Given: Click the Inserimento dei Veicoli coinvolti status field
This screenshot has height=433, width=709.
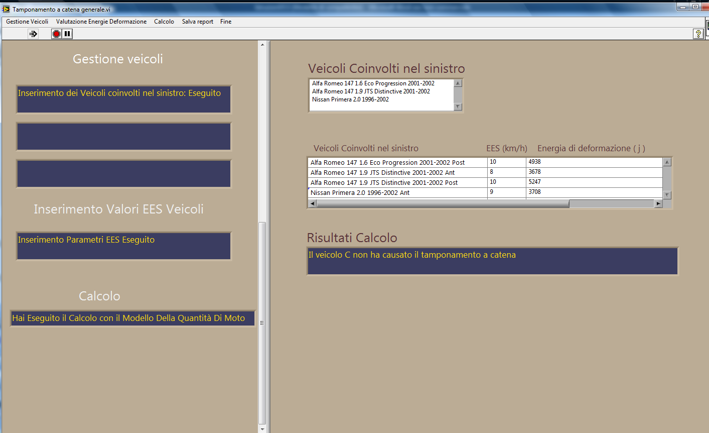Looking at the screenshot, I should (x=124, y=99).
